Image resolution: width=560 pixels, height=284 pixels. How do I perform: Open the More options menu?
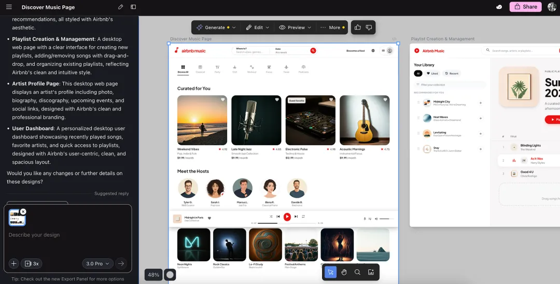(332, 27)
